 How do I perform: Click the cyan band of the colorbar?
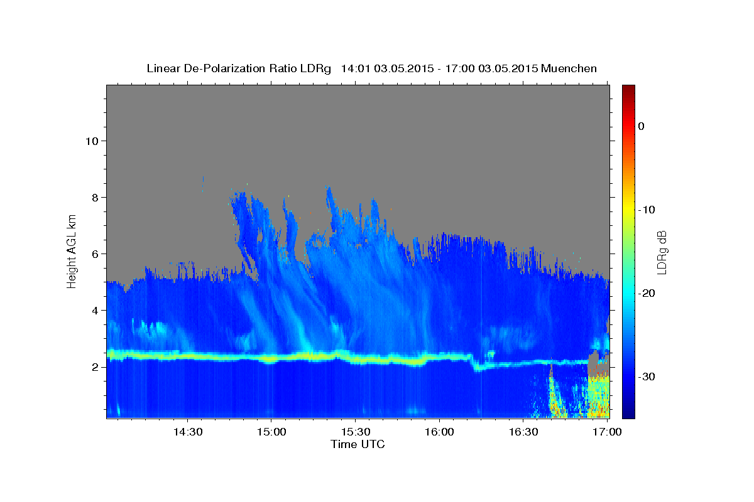pos(628,293)
